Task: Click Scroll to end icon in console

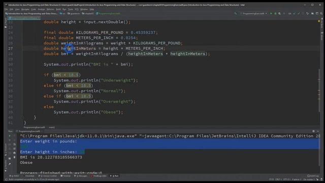Action: click(x=14, y=148)
